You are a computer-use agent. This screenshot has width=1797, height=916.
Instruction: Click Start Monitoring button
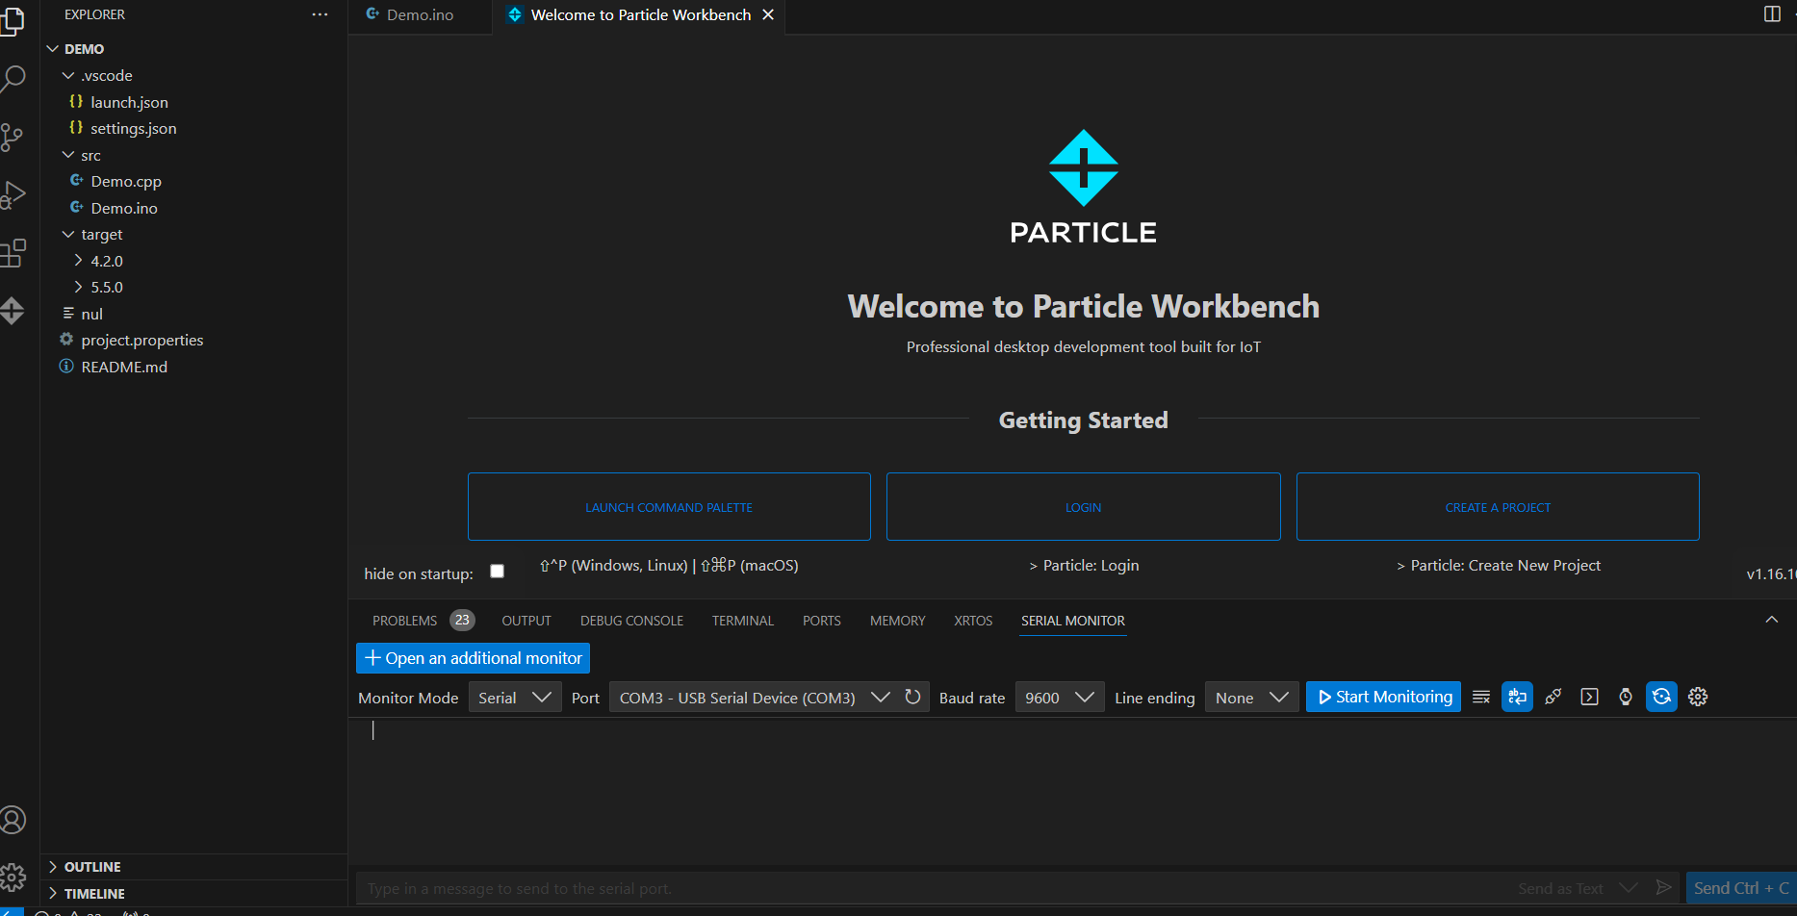pos(1383,696)
